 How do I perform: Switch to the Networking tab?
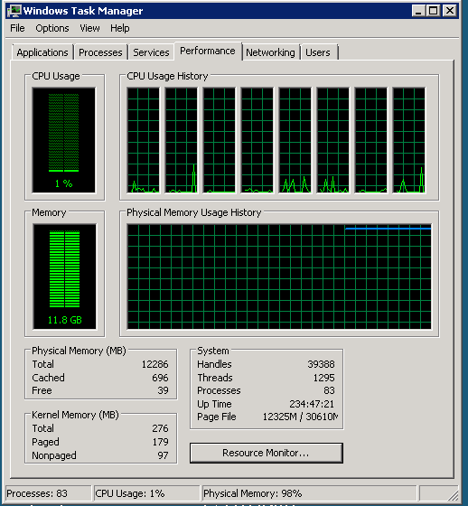click(270, 52)
